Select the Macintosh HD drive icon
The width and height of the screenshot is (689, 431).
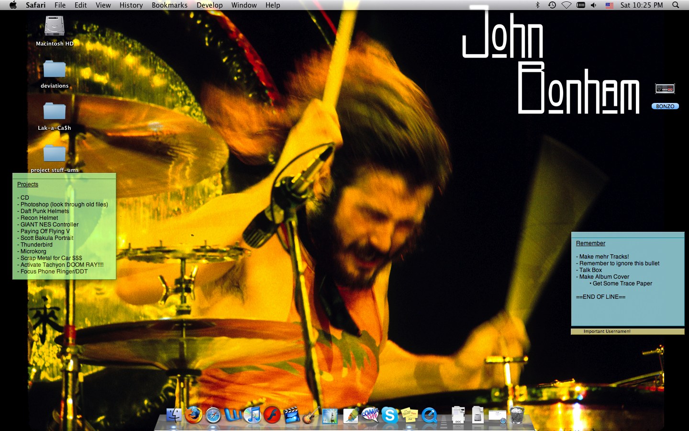tap(55, 26)
